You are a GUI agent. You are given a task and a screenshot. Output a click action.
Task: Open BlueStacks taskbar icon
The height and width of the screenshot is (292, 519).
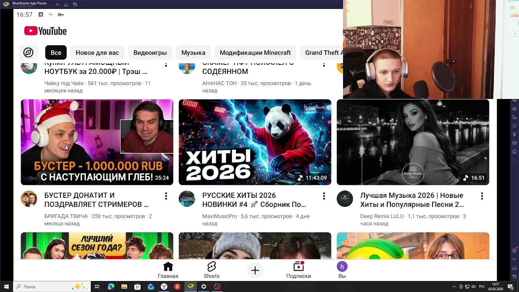(191, 287)
